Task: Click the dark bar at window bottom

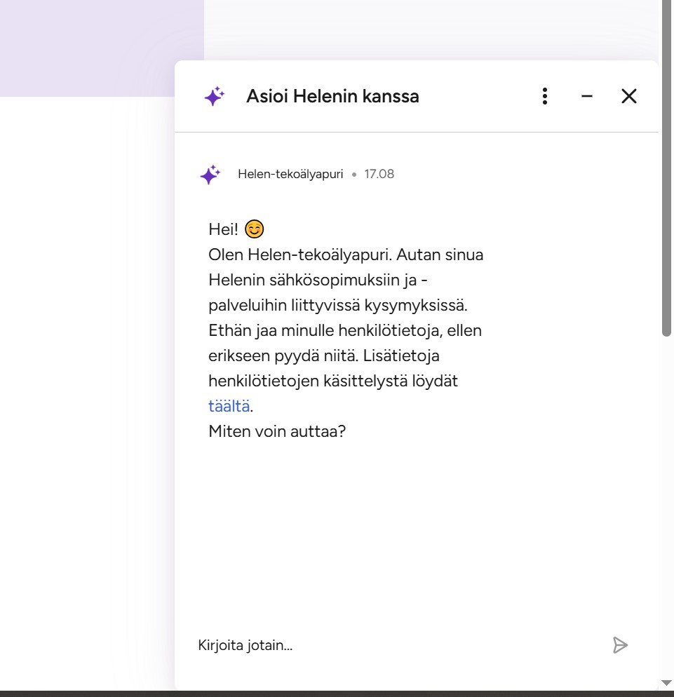Action: click(337, 693)
